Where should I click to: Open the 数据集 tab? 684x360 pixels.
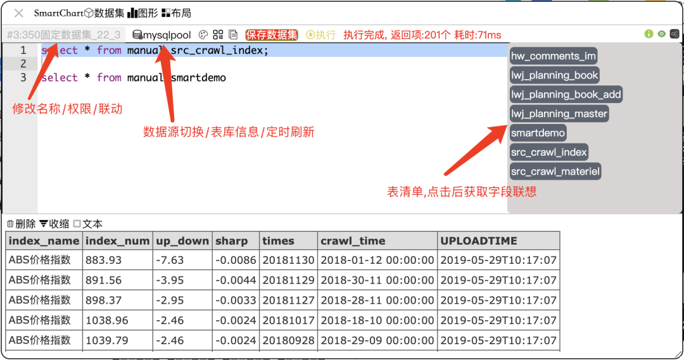coord(104,13)
